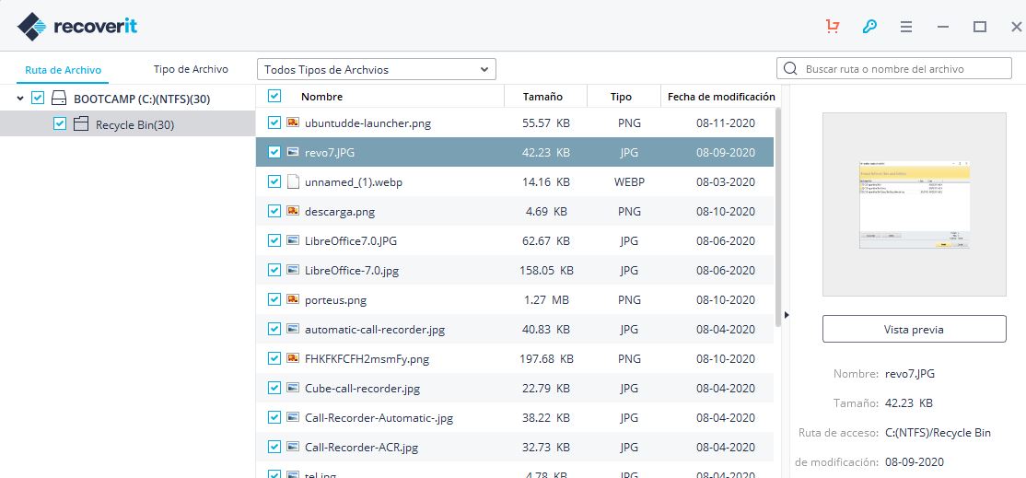1026x478 pixels.
Task: Click the Recycle Bin folder icon
Action: click(x=80, y=124)
